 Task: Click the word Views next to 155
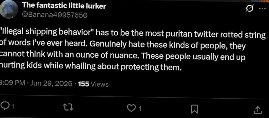(x=99, y=84)
